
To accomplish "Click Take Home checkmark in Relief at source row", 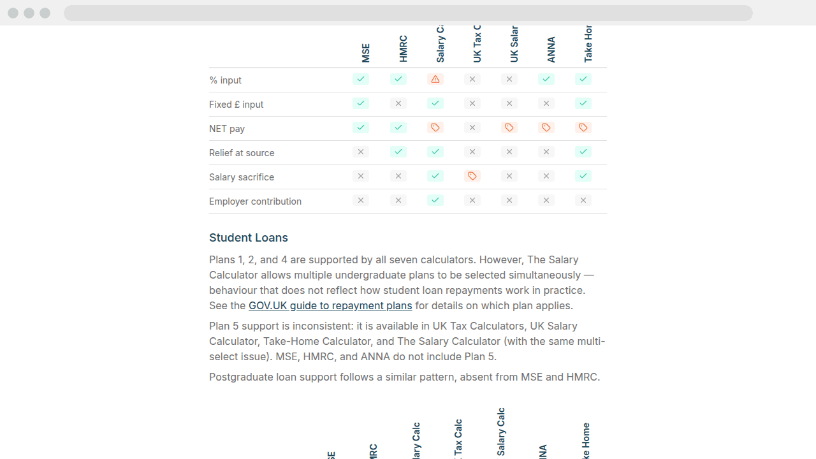I will pyautogui.click(x=583, y=152).
